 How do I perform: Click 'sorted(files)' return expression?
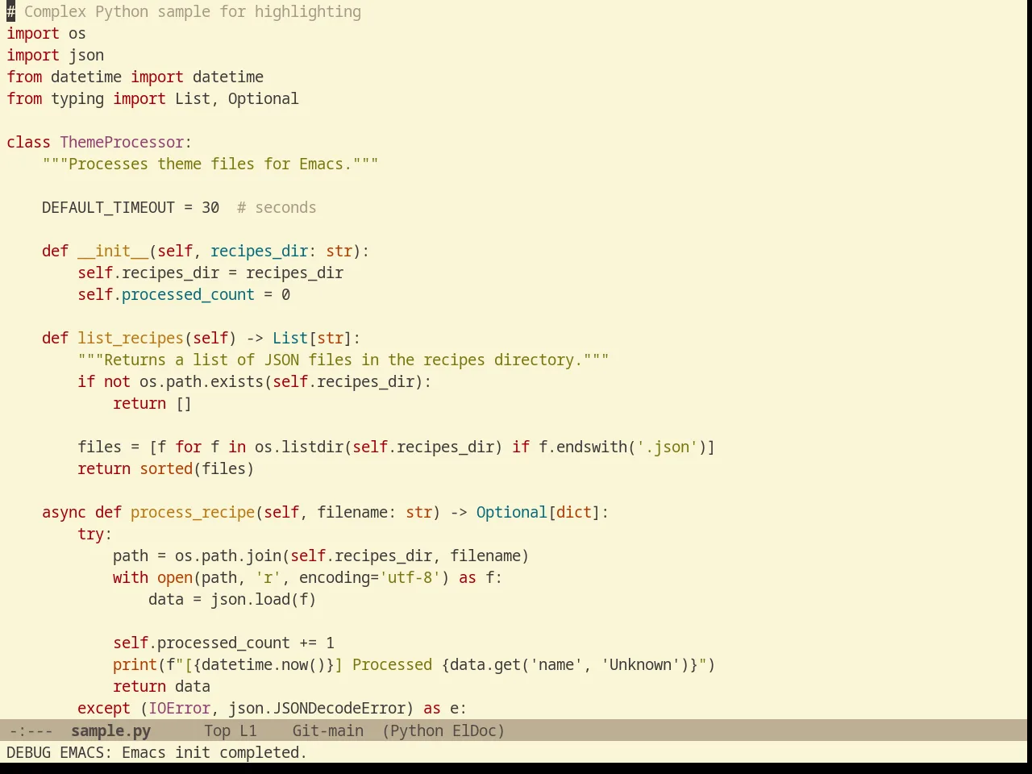pos(197,468)
